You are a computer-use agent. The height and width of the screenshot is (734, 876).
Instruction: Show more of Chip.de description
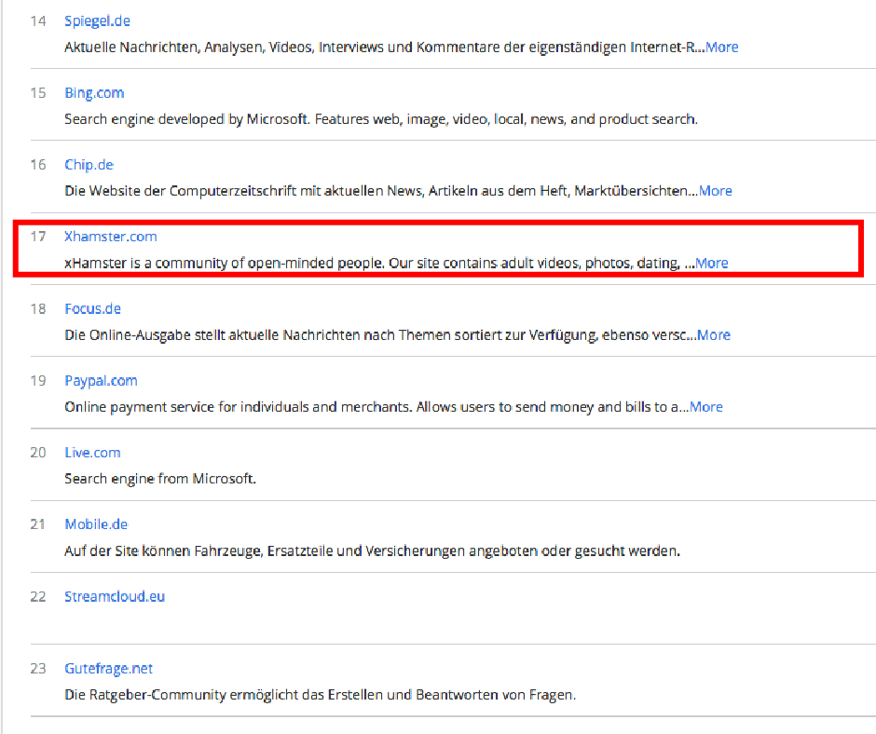tap(715, 191)
